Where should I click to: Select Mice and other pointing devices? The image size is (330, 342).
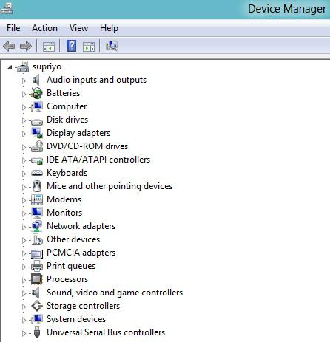tap(110, 186)
